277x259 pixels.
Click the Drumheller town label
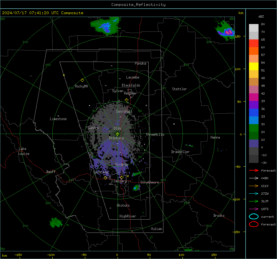180,152
